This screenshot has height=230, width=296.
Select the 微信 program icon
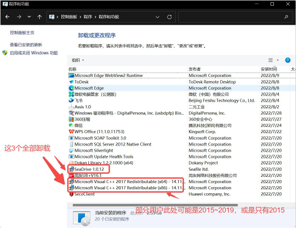click(x=71, y=126)
